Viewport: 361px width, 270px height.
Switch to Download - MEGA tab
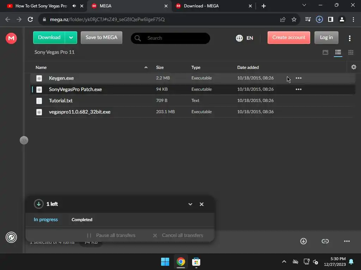pyautogui.click(x=201, y=6)
